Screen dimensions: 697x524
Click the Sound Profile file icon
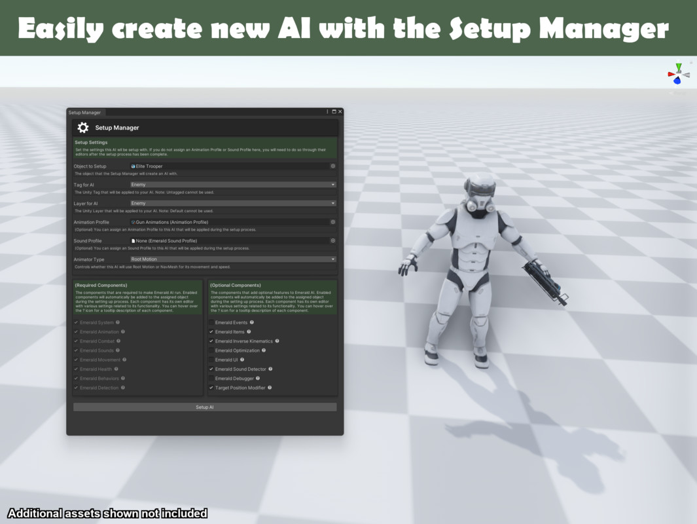[x=133, y=240]
